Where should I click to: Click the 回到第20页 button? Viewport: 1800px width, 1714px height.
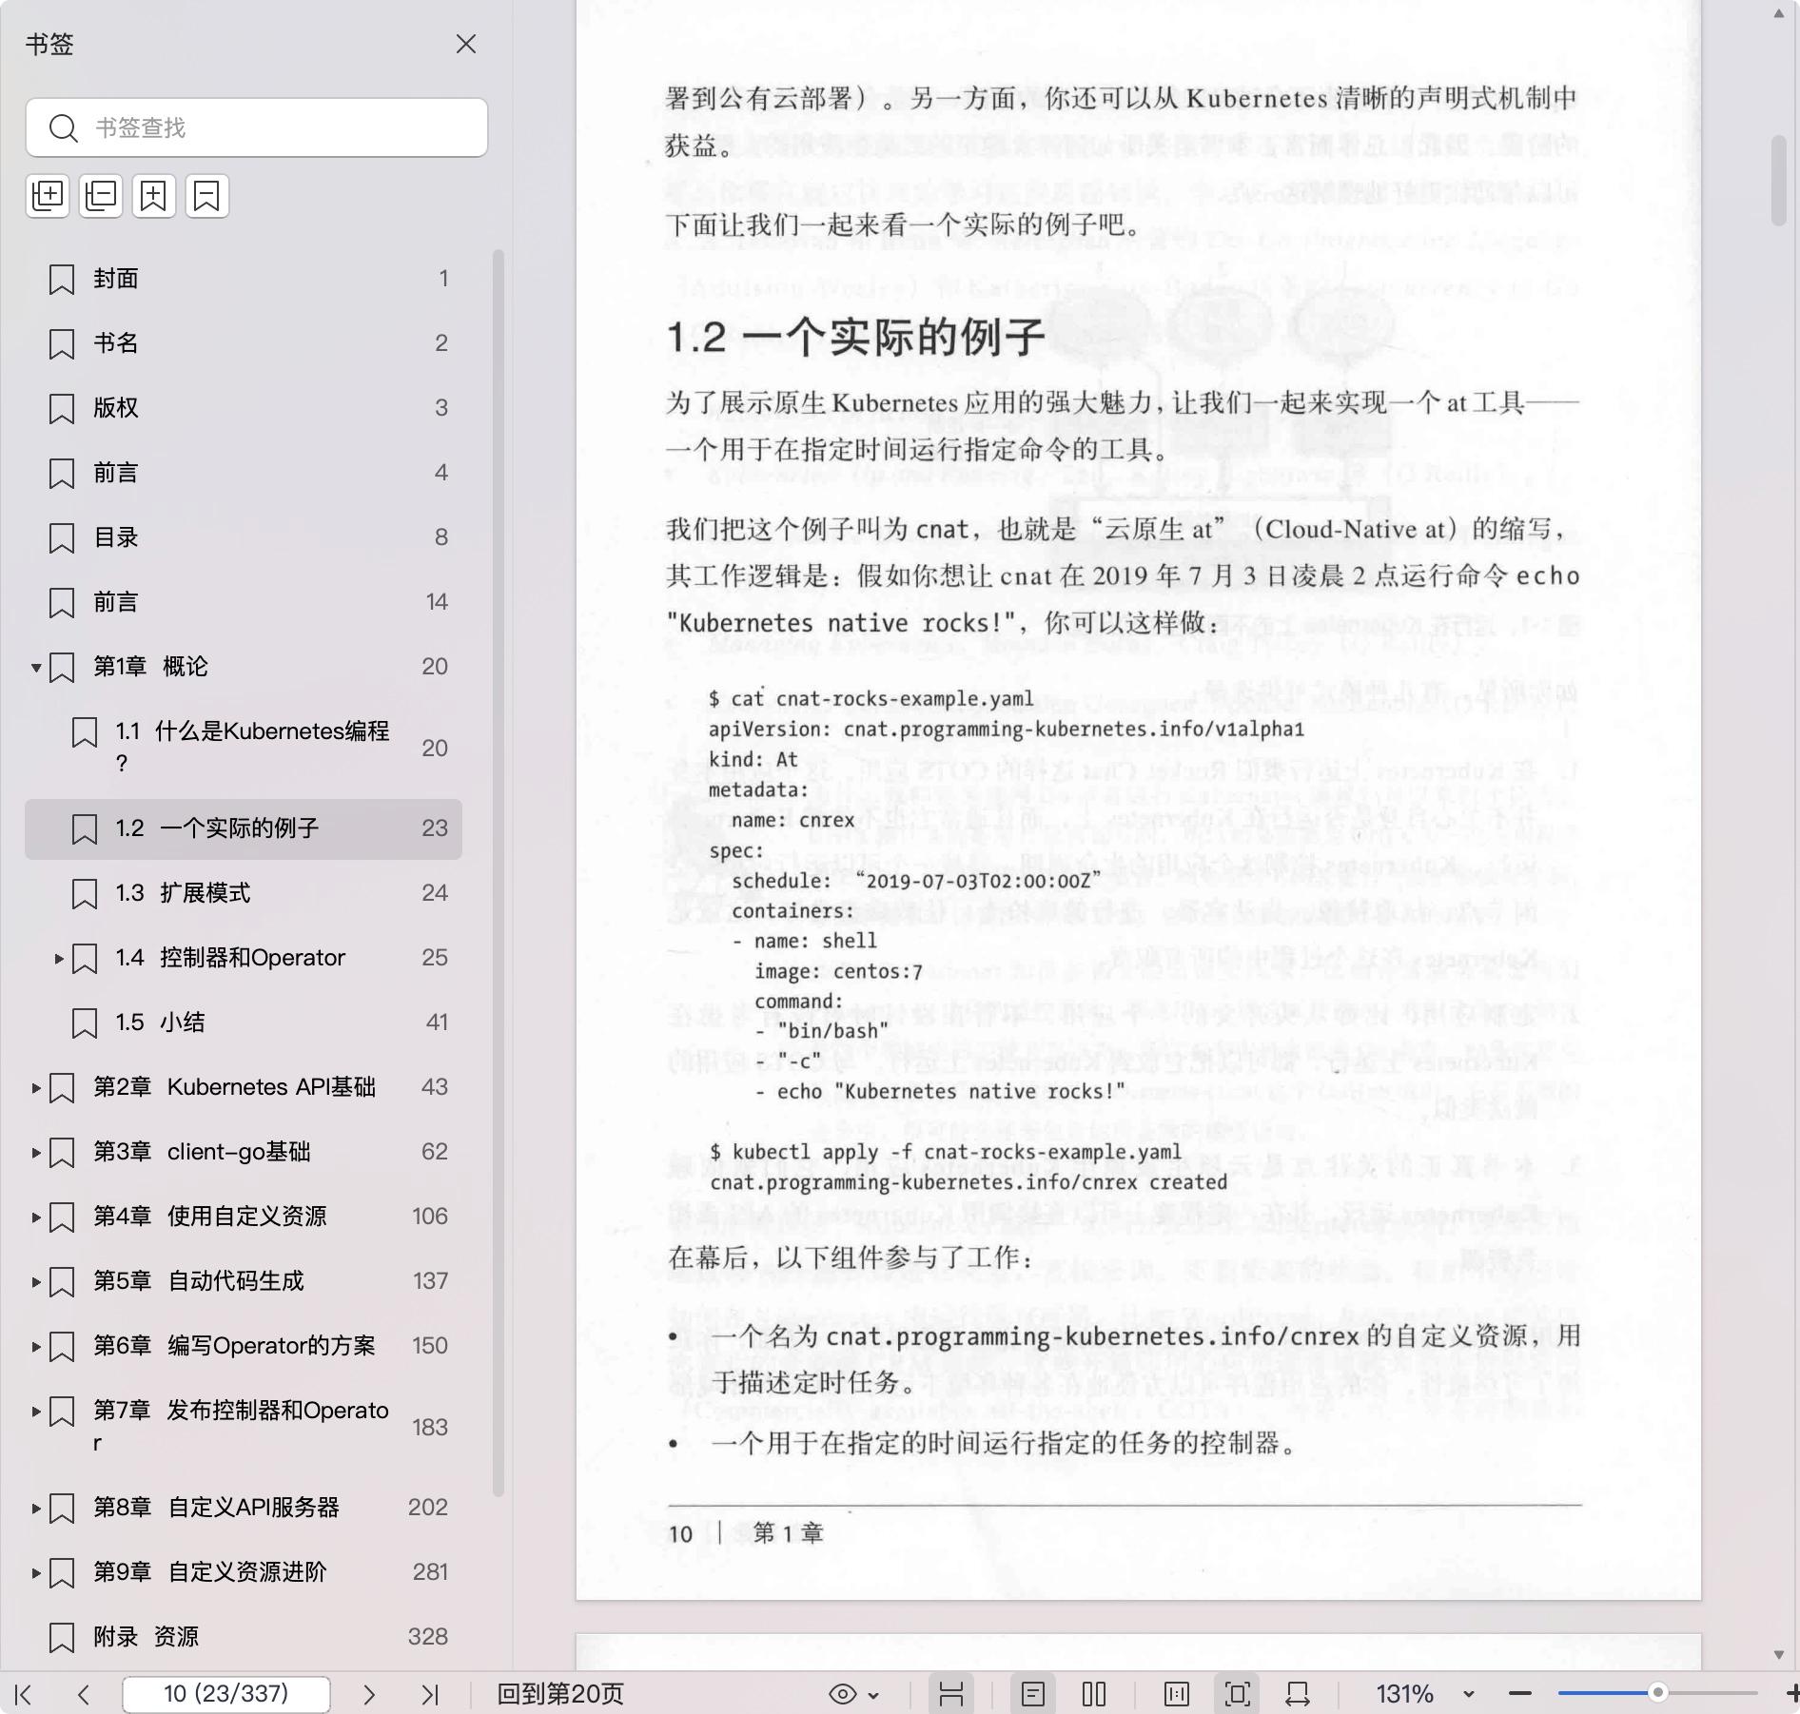point(560,1694)
